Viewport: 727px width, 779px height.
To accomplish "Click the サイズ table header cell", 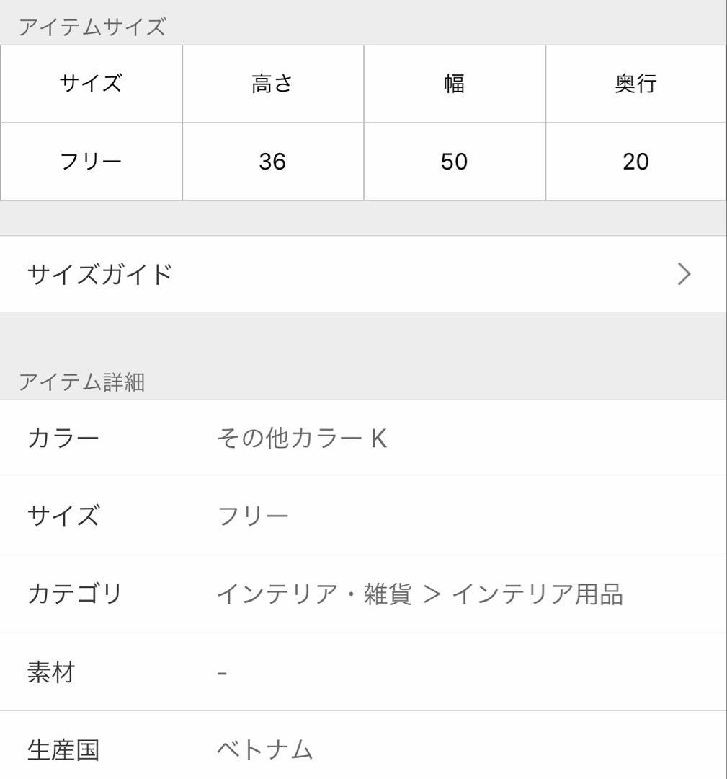I will [91, 84].
